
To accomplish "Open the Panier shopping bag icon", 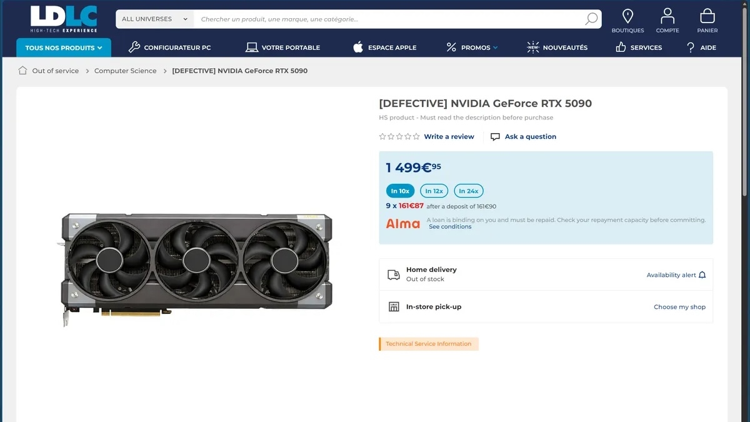I will coord(707,16).
